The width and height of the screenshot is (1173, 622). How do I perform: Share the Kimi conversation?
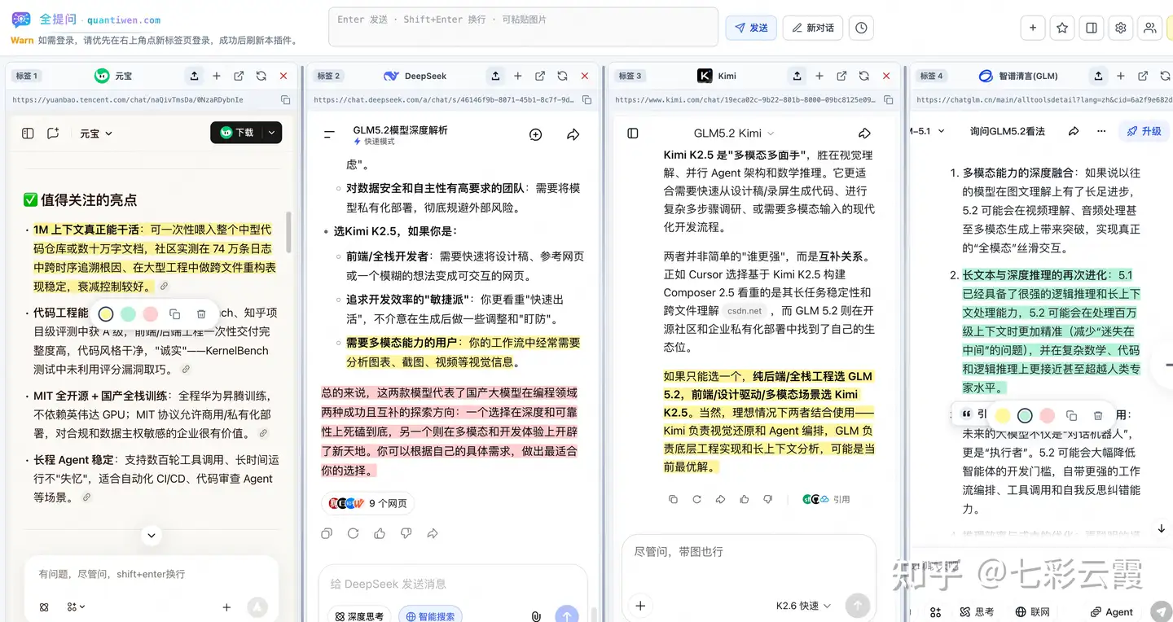[865, 133]
